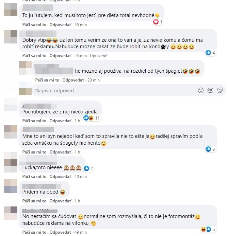Open the GIF picker in reply box
228x236 pixels.
tap(210, 90)
